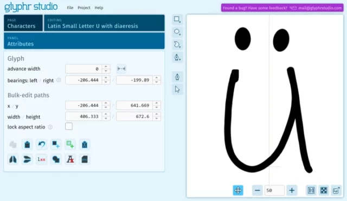Open the Project menu
This screenshot has height=201, width=347.
coord(84,8)
